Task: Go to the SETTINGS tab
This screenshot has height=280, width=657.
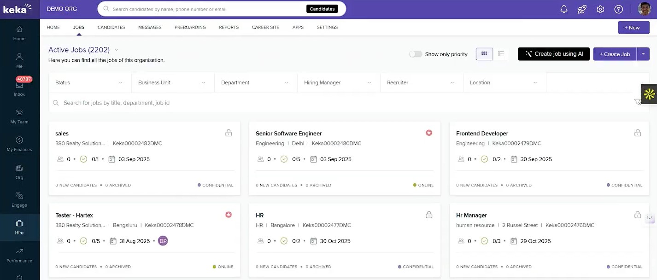Action: coord(327,27)
